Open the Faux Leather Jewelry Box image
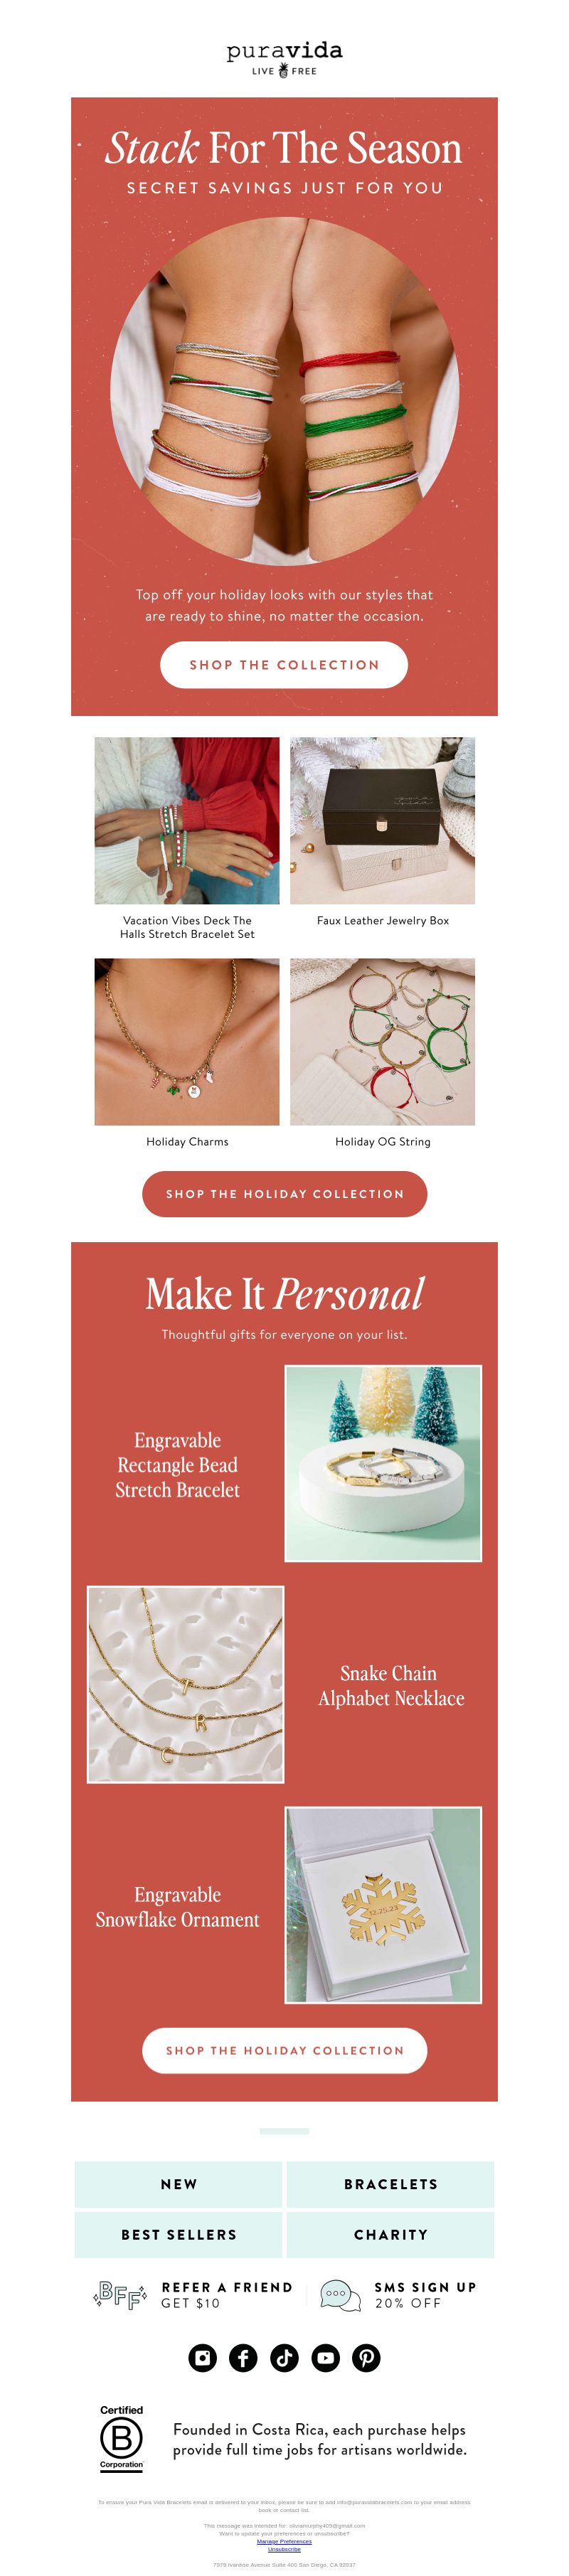 (x=382, y=820)
